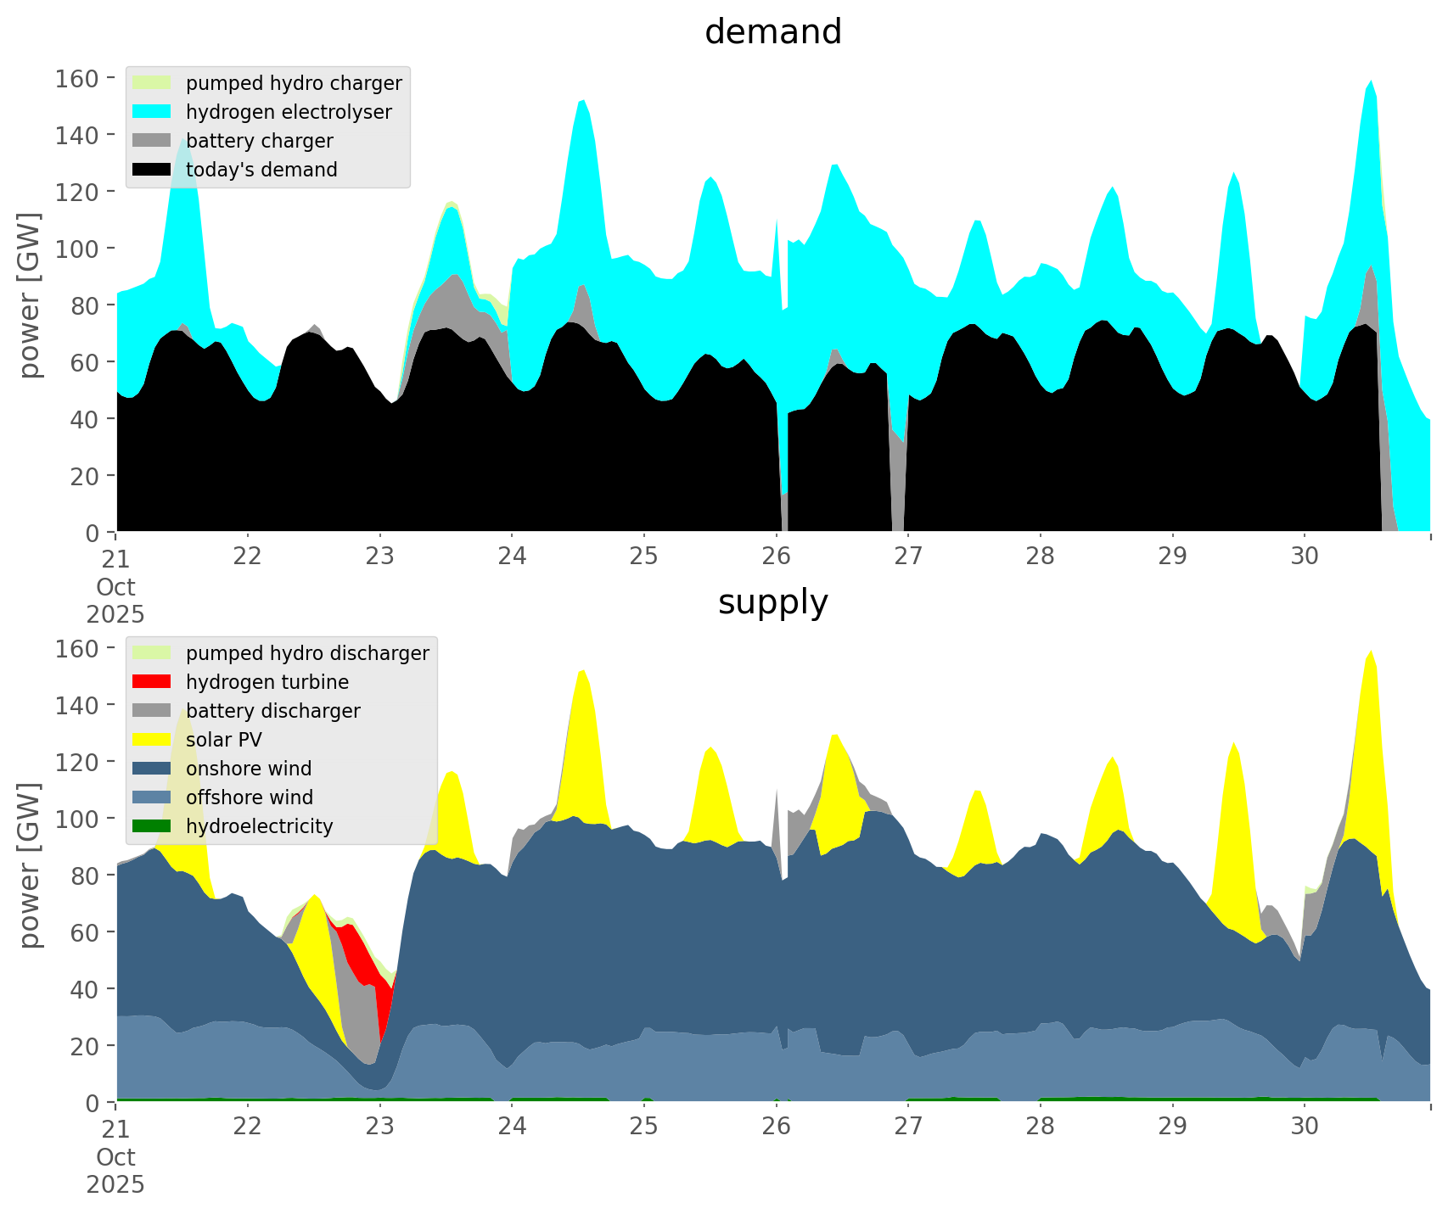Click date tick 24 on the demand x-axis

(512, 557)
